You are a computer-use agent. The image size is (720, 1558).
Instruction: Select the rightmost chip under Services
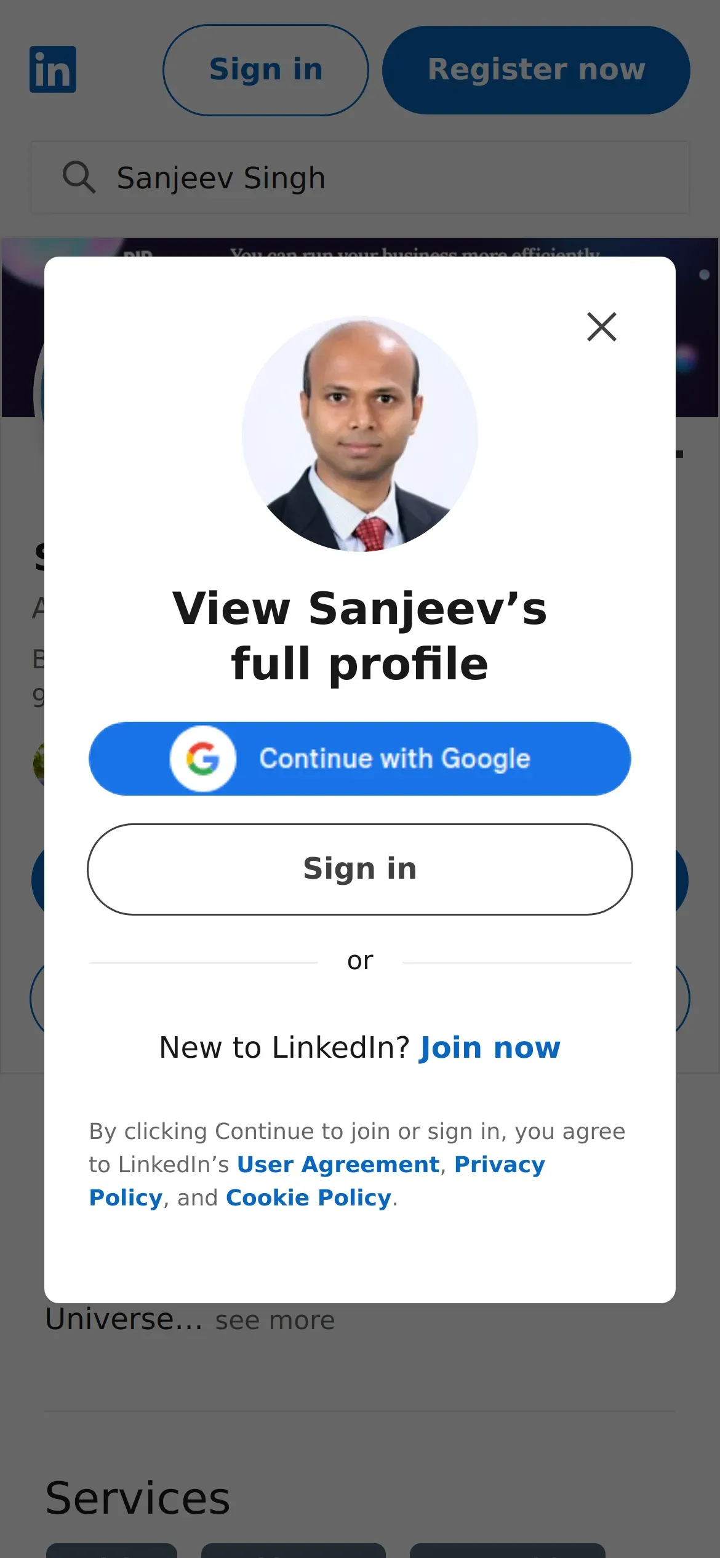click(507, 1550)
